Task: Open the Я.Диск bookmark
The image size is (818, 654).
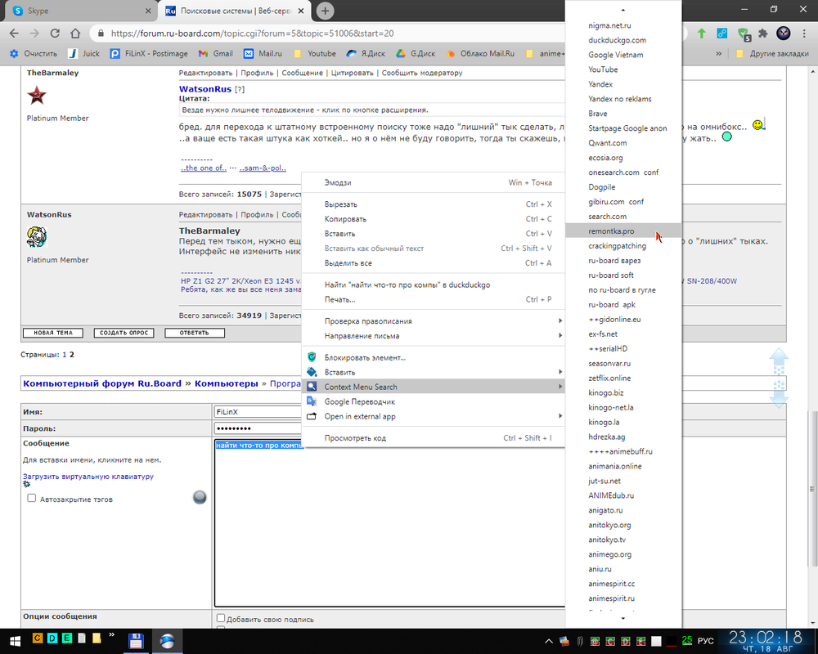Action: [x=366, y=54]
